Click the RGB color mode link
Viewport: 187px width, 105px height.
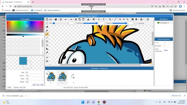tap(34, 85)
